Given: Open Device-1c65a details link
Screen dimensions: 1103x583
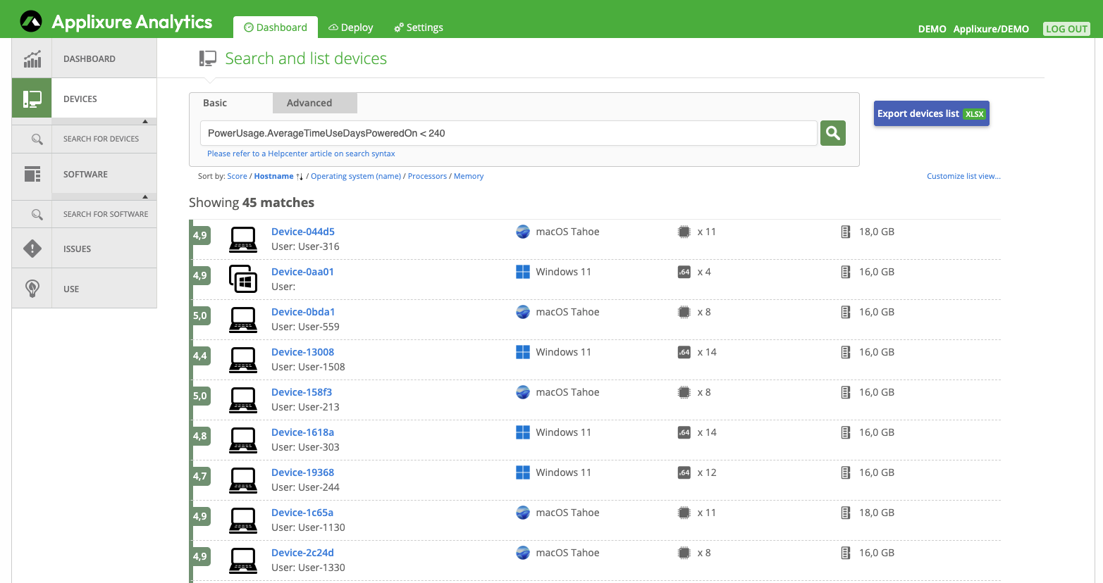Looking at the screenshot, I should [x=302, y=513].
